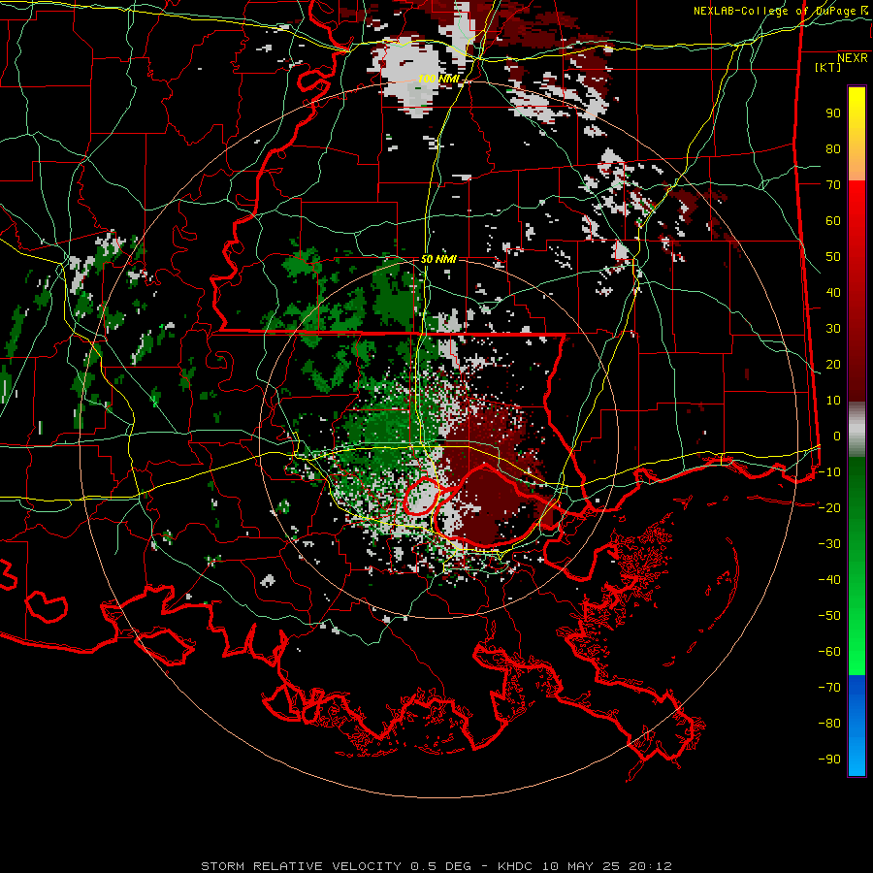873x873 pixels.
Task: Click the Storm Relative Velocity caption text
Action: (436, 866)
